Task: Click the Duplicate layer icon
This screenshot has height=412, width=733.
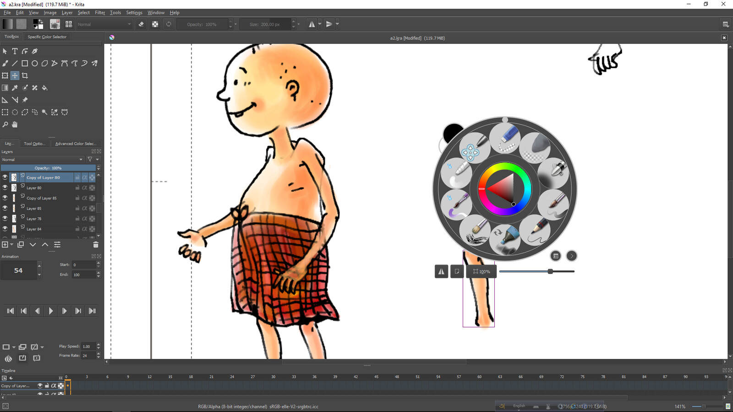Action: (x=21, y=245)
